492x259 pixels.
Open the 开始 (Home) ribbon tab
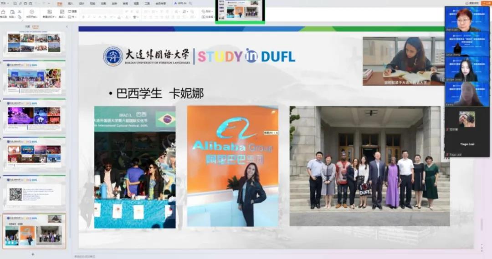pyautogui.click(x=60, y=4)
